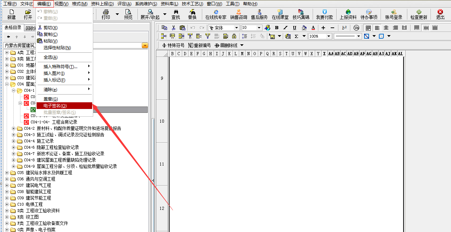Open the font size dropdown showing 10
The width and height of the screenshot is (451, 232).
[x=259, y=28]
